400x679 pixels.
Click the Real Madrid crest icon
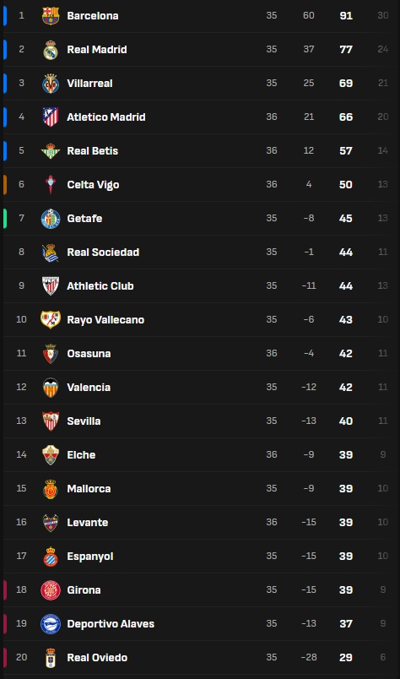51,50
